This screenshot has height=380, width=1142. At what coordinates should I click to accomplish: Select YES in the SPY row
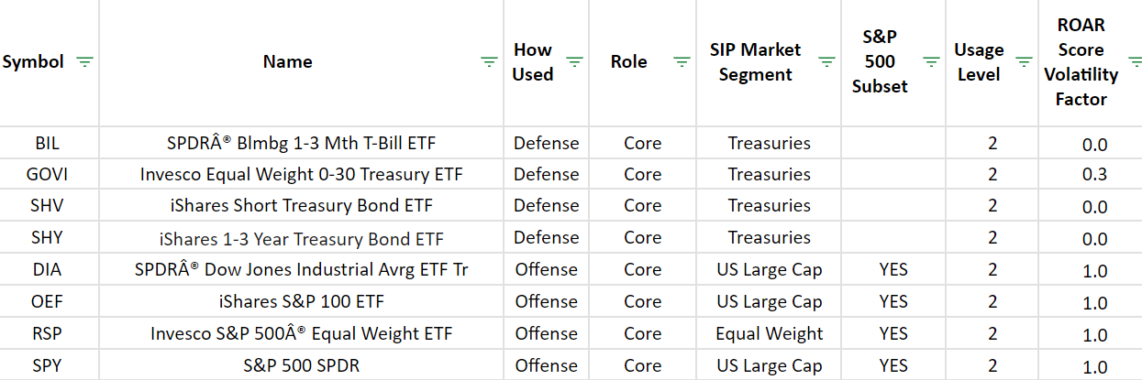[893, 365]
